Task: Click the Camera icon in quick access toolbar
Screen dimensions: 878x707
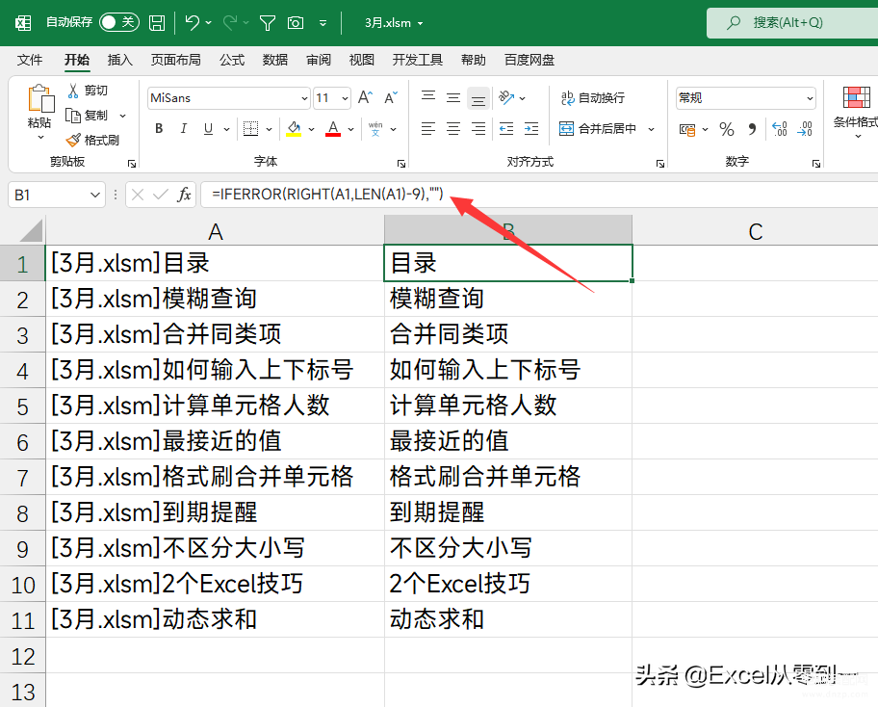Action: (296, 23)
